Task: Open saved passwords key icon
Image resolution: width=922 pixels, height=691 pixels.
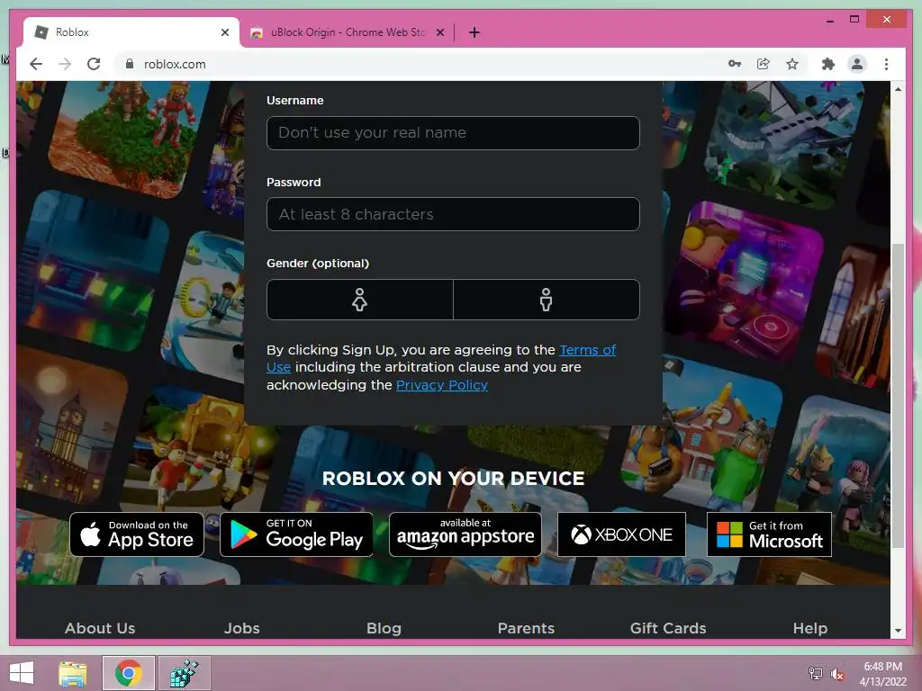Action: [735, 64]
